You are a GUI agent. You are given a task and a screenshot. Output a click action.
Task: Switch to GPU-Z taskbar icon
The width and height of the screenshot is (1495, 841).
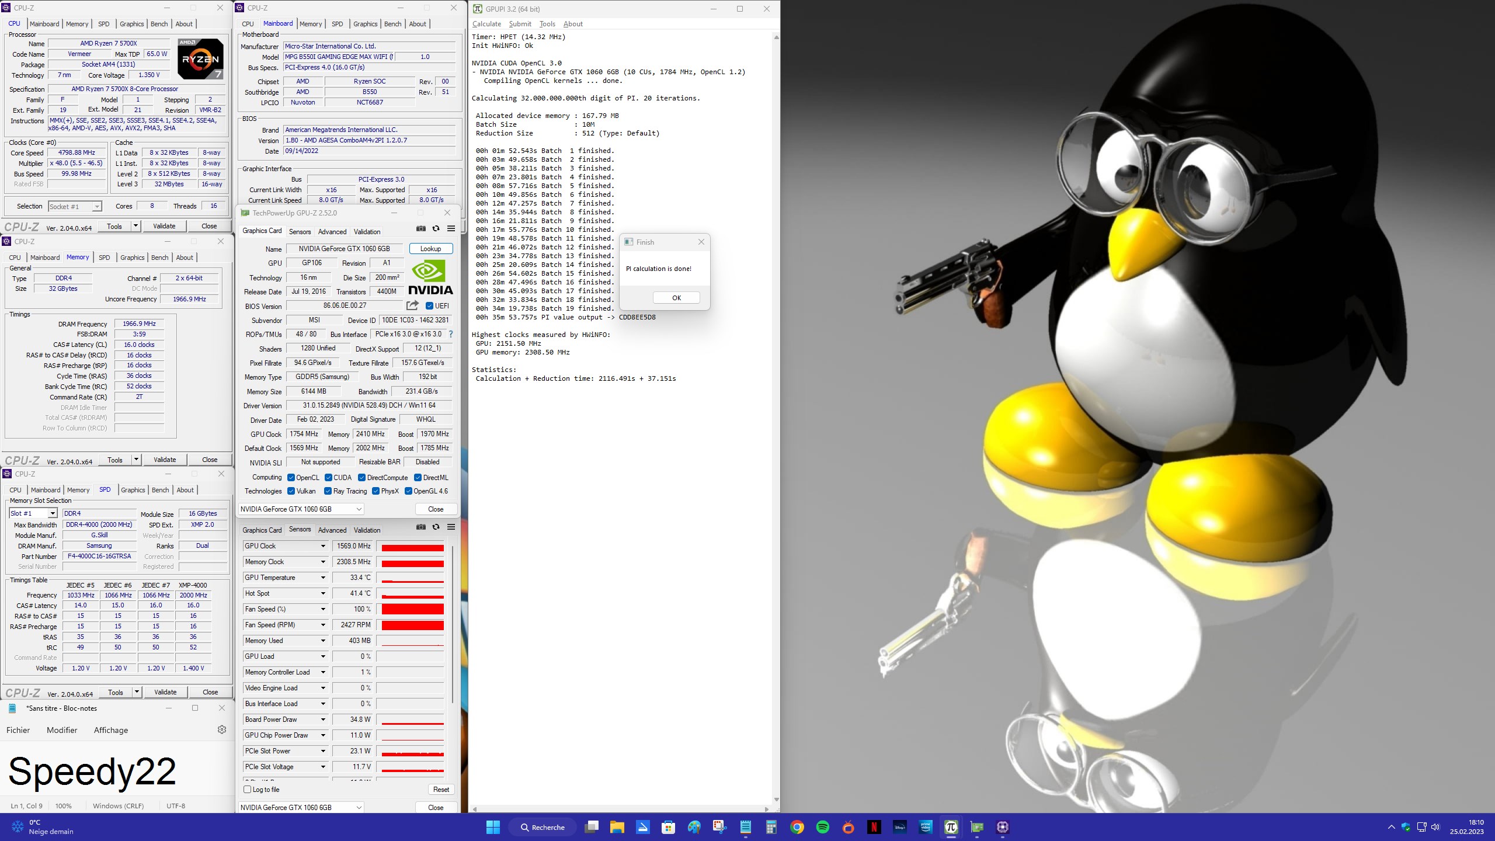pyautogui.click(x=977, y=827)
